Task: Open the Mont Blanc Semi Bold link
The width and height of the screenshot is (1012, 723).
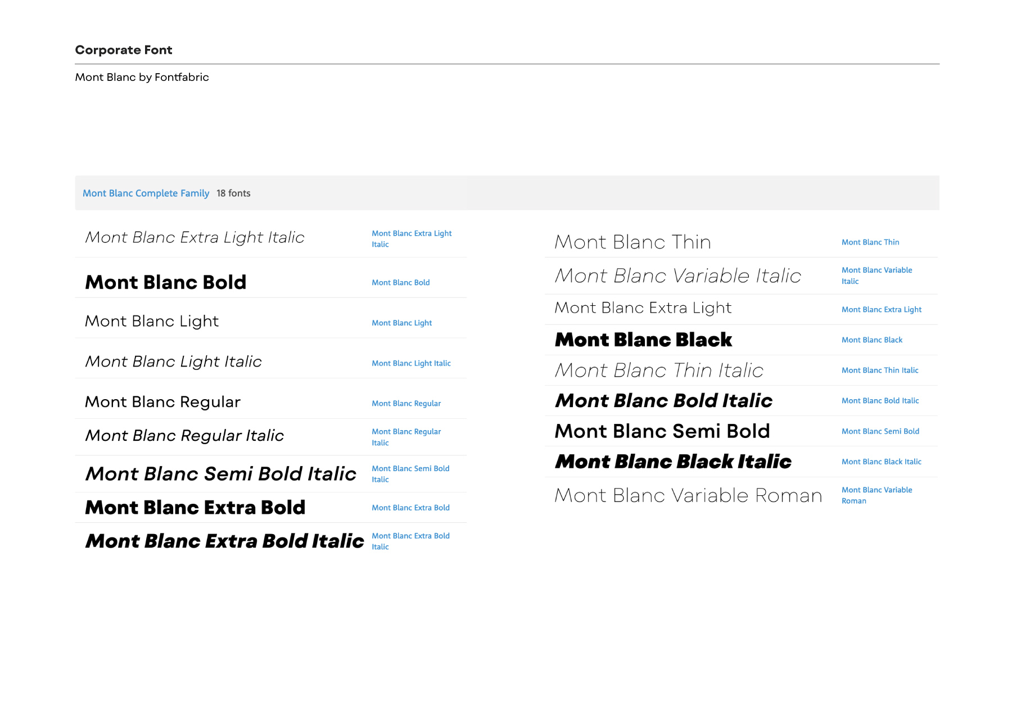Action: pos(880,432)
